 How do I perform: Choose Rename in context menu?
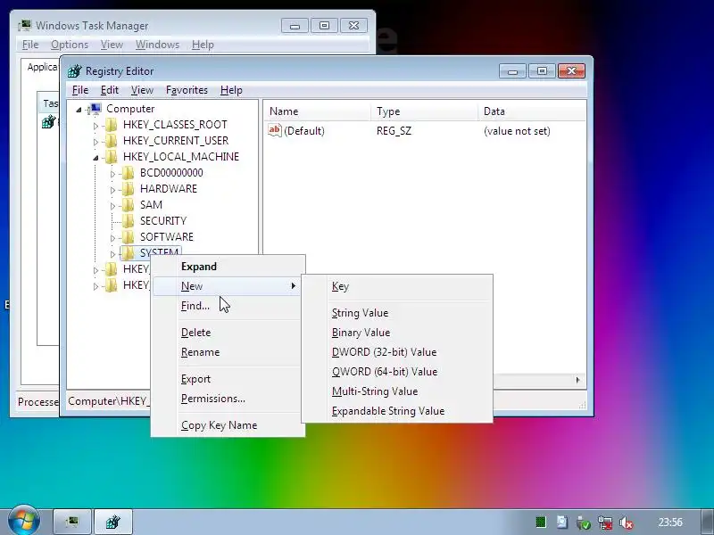coord(228,352)
